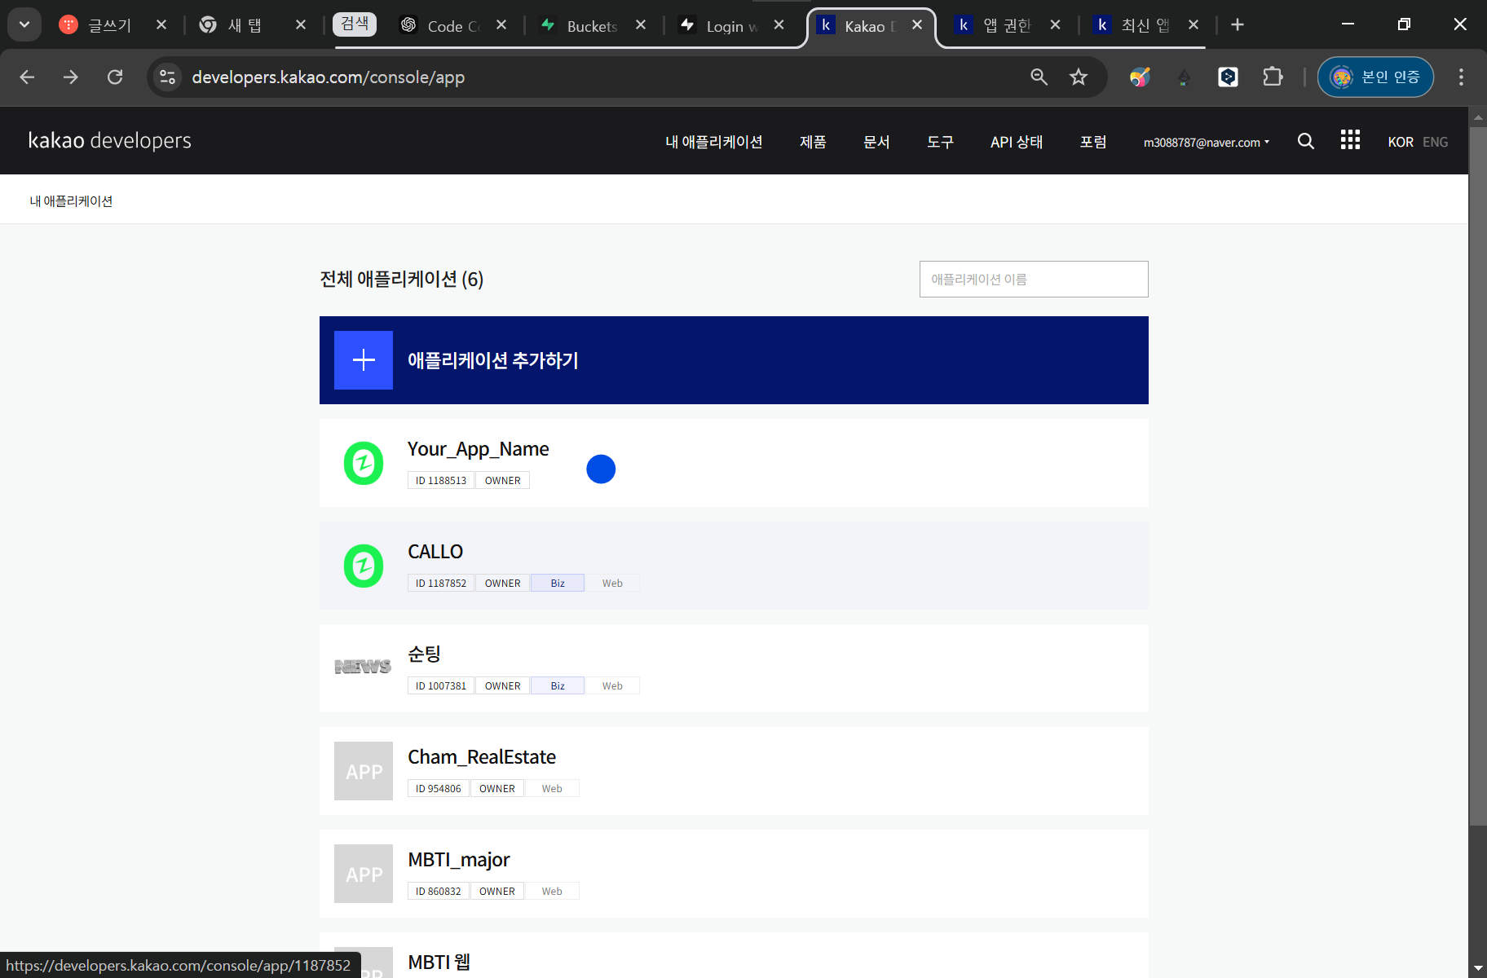Open the Extensions puzzle icon
Screen dimensions: 1487x978
pos(1273,77)
